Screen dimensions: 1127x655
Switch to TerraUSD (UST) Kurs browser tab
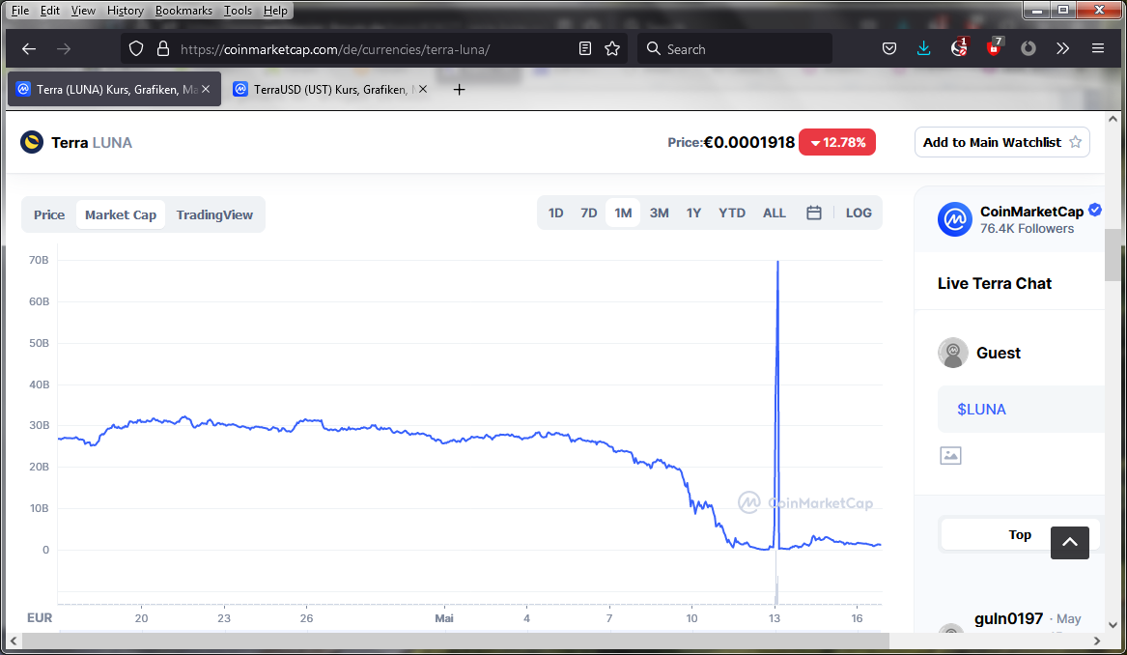click(x=332, y=89)
